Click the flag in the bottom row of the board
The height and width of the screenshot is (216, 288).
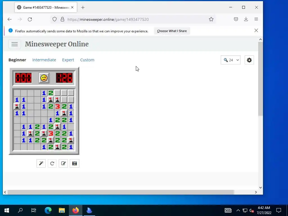tap(57, 147)
